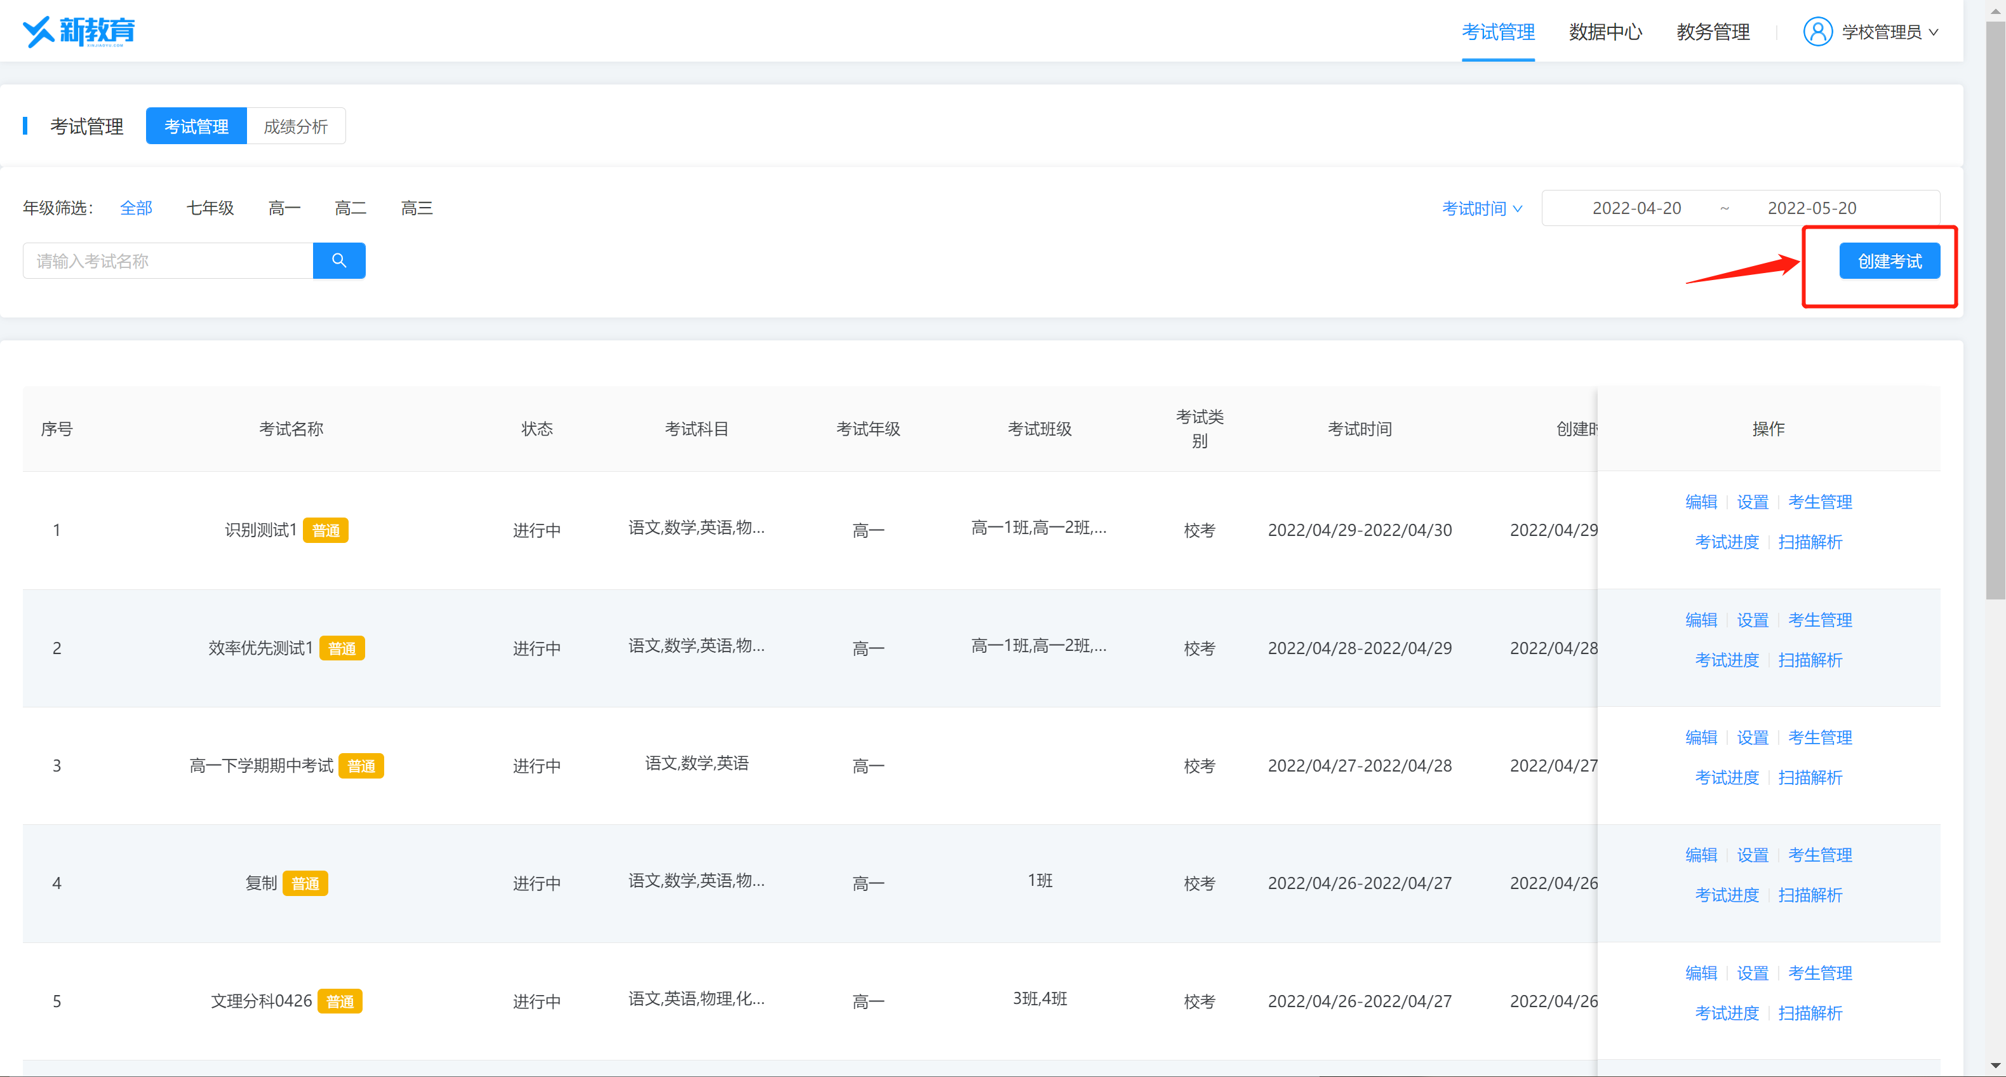
Task: Filter by grade 七年级
Action: (210, 208)
